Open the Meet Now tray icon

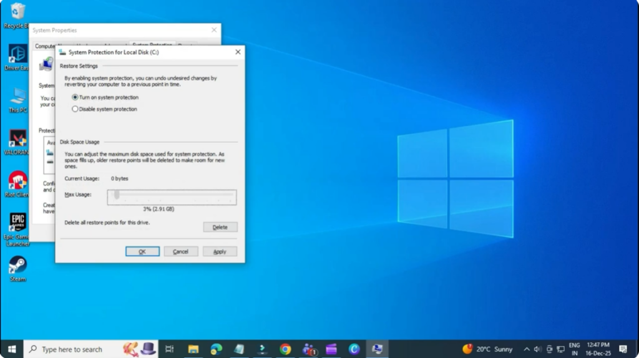[549, 349]
